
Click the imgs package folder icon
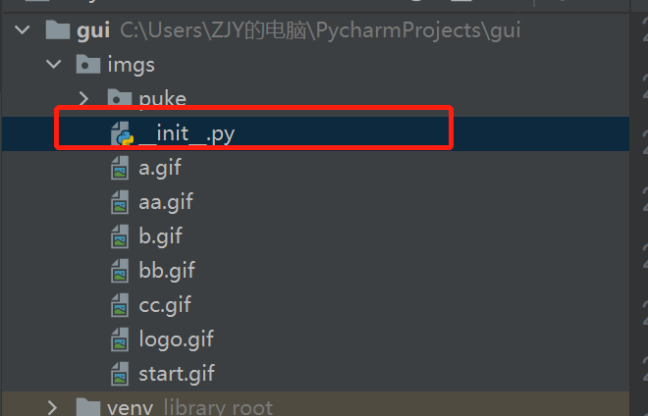click(x=88, y=64)
